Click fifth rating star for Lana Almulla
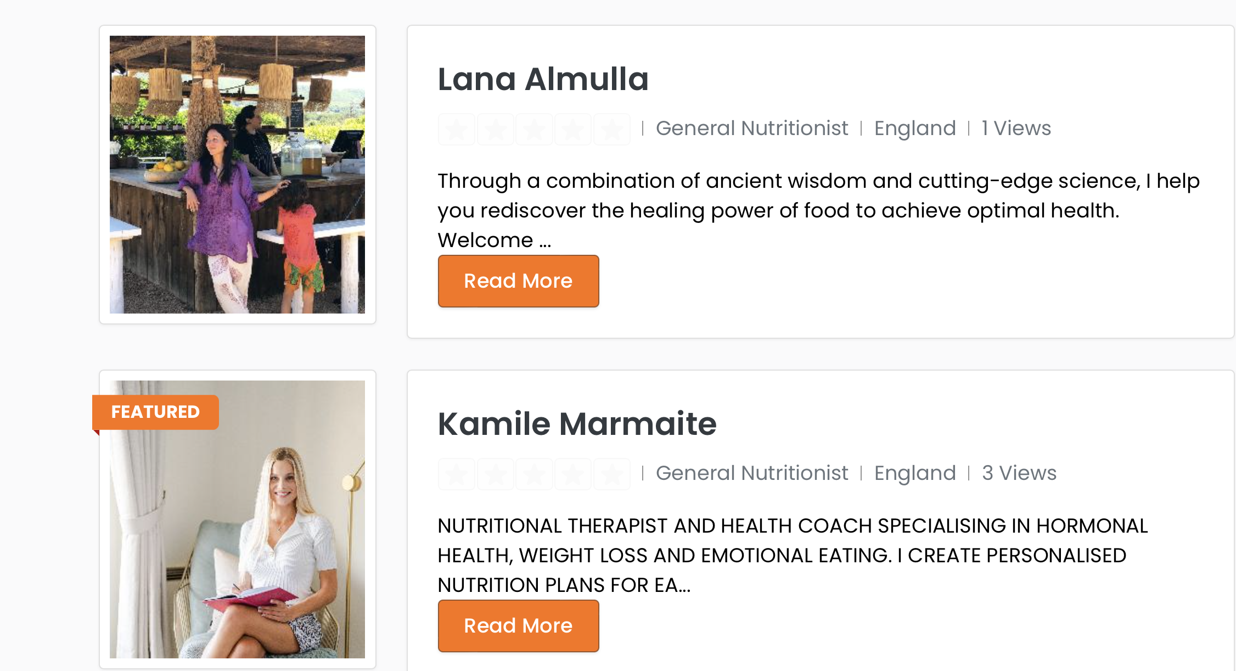The height and width of the screenshot is (671, 1236). tap(612, 130)
